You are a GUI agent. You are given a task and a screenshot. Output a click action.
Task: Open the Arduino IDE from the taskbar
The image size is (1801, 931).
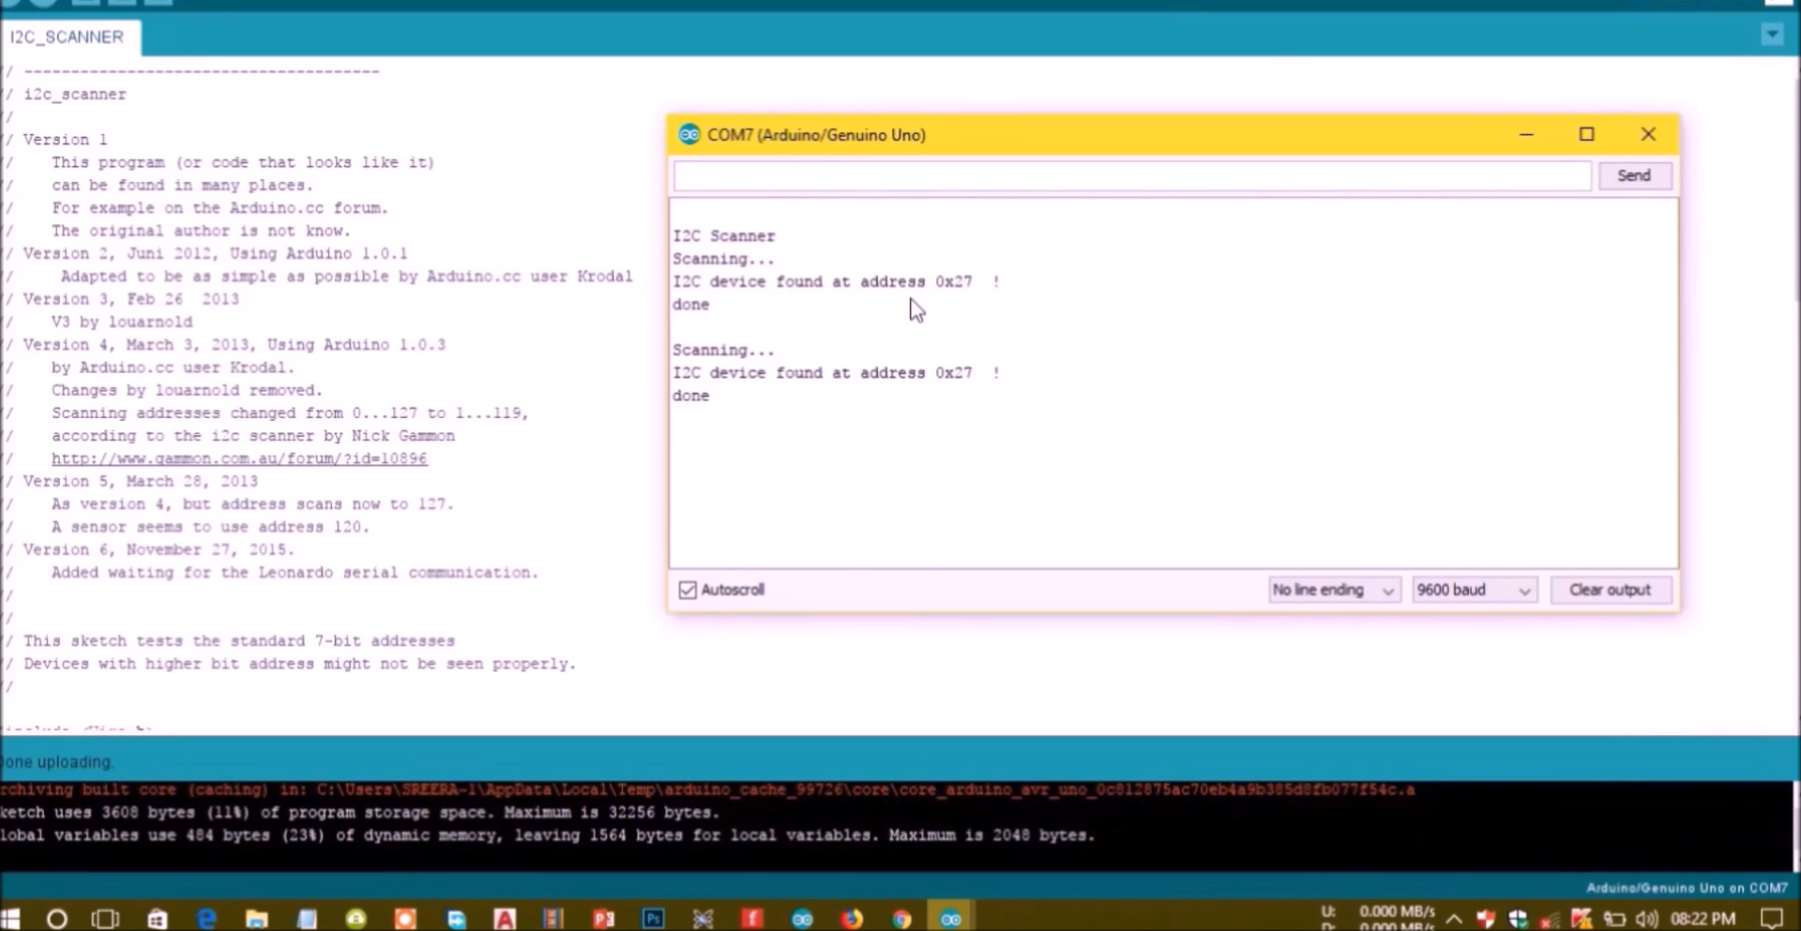950,919
